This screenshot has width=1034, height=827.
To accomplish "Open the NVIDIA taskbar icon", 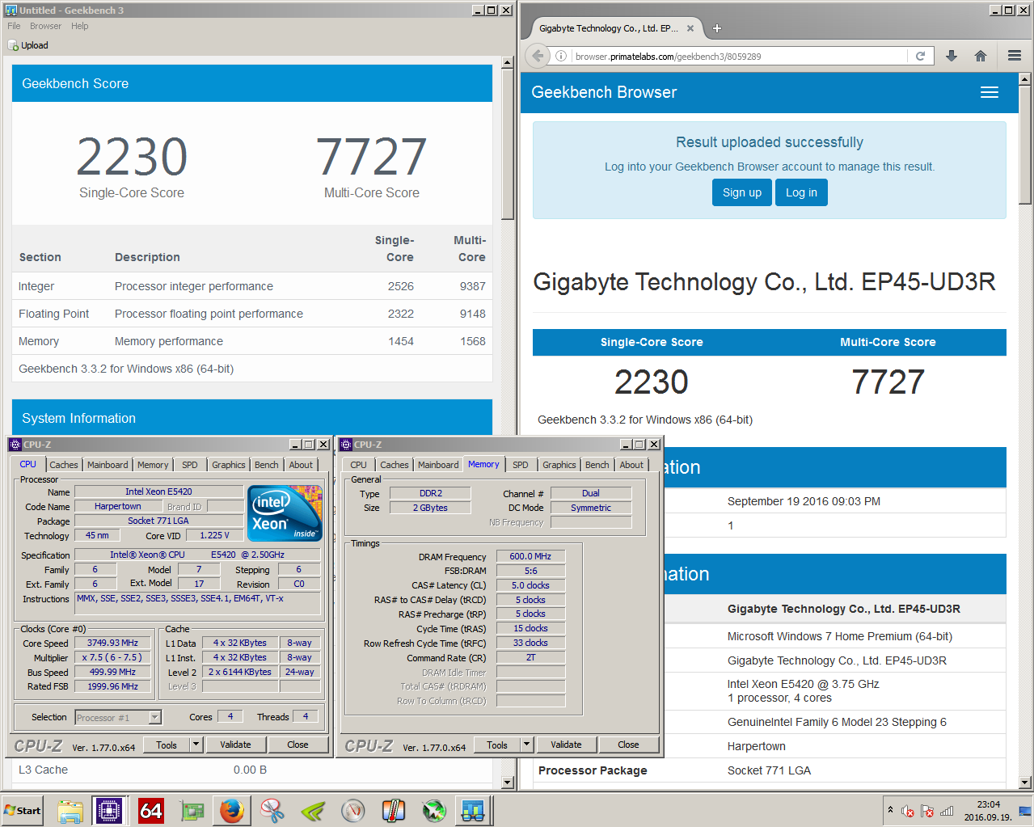I will 313,810.
